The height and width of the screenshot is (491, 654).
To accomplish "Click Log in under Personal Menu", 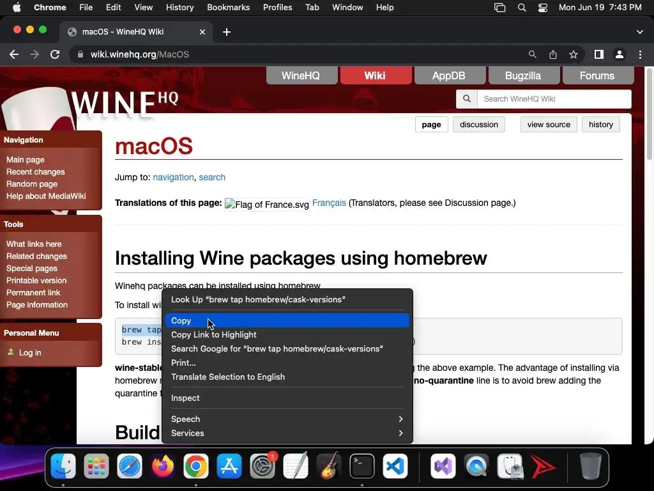I will click(x=30, y=353).
